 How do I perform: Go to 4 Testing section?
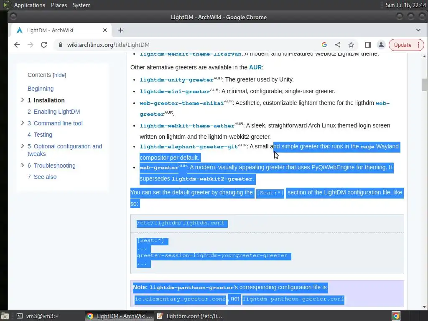coord(40,135)
